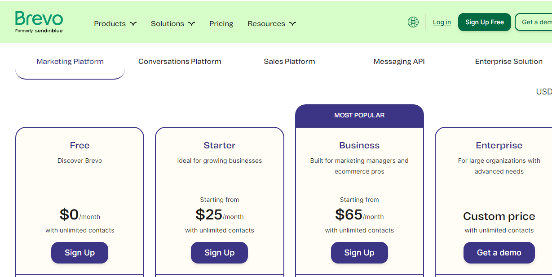Sign up for the Starter plan

[219, 253]
